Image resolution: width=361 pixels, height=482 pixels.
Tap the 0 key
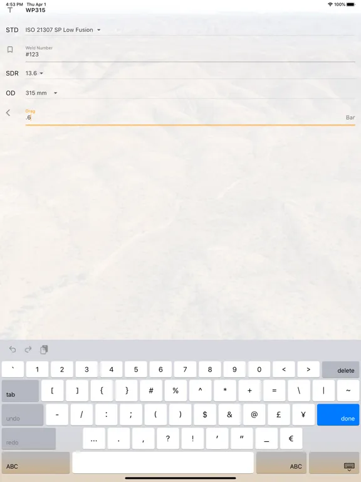tap(259, 369)
